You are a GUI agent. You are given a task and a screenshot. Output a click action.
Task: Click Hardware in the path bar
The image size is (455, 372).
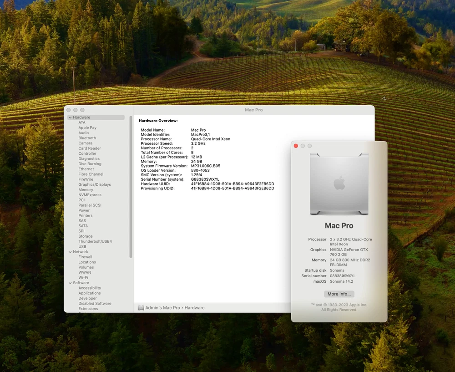coord(194,308)
